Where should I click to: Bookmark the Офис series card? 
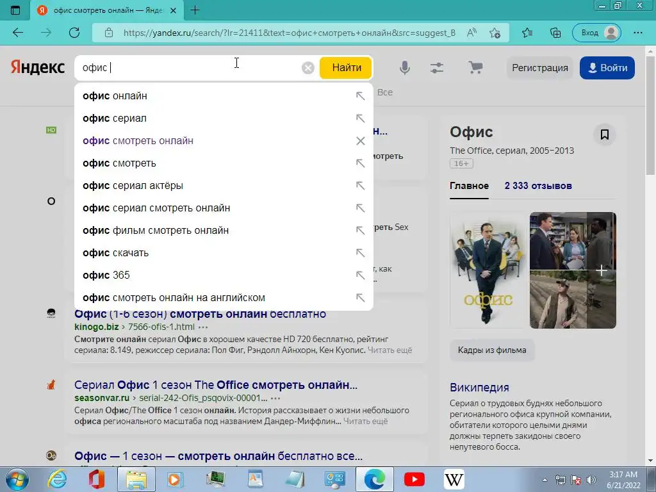pos(605,135)
